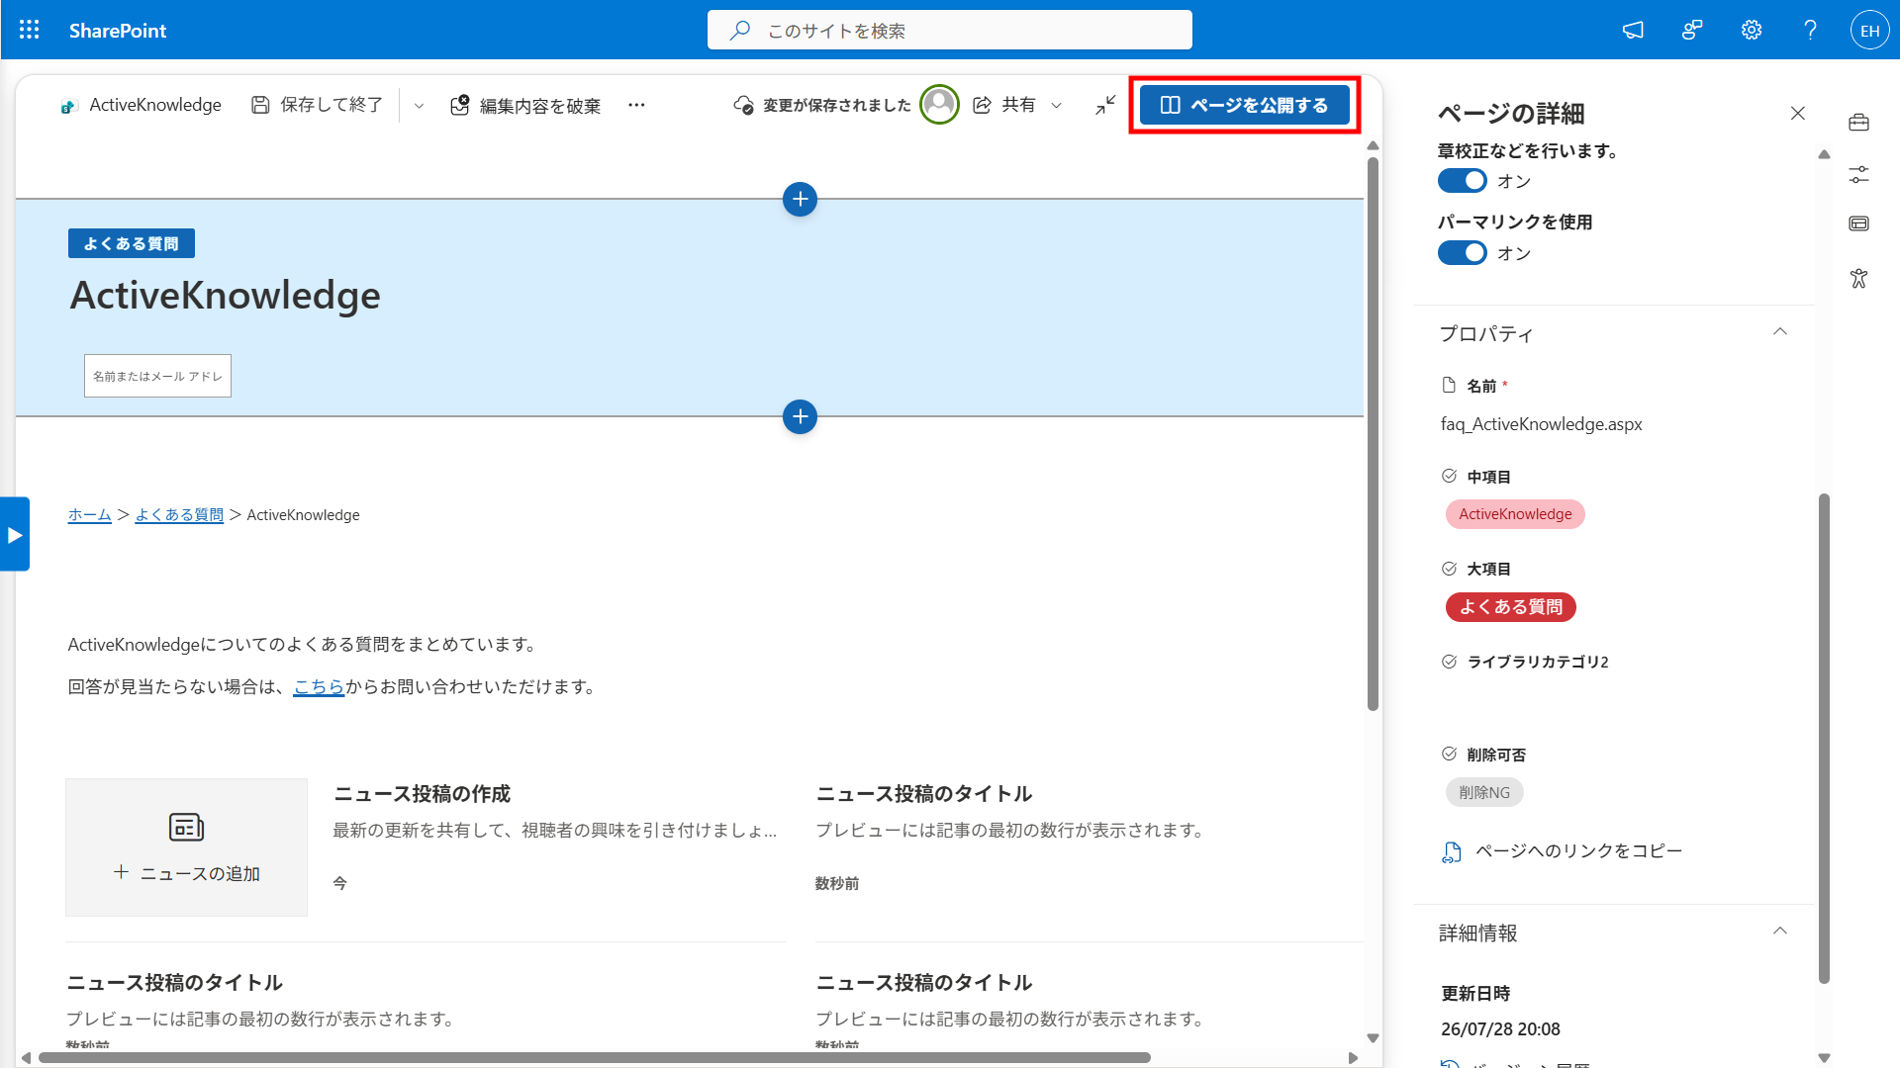Collapse the 詳細情報 section

click(1779, 932)
